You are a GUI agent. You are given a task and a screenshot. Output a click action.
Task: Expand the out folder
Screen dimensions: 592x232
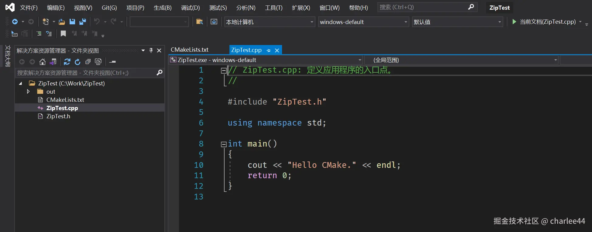[28, 92]
